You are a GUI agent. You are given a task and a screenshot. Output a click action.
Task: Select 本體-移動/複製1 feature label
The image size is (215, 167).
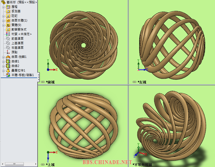click(x=23, y=75)
